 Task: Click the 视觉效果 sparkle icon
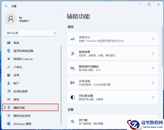(x=73, y=54)
